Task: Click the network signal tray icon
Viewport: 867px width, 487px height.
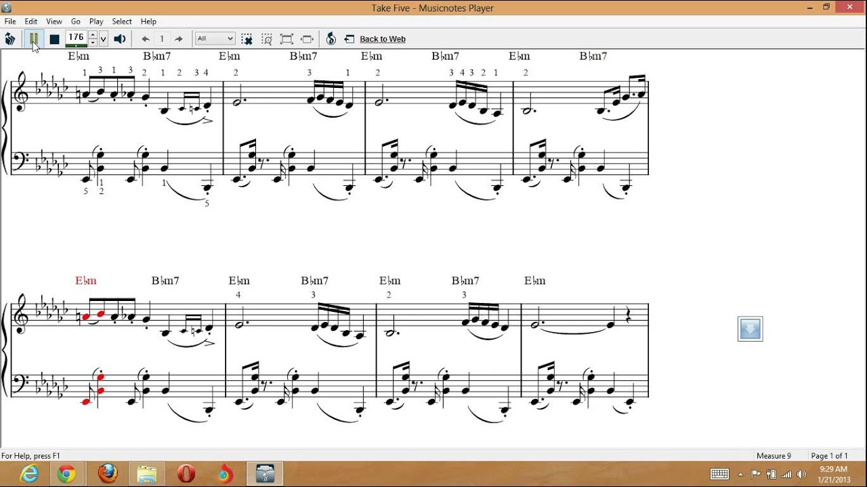Action: tap(787, 474)
